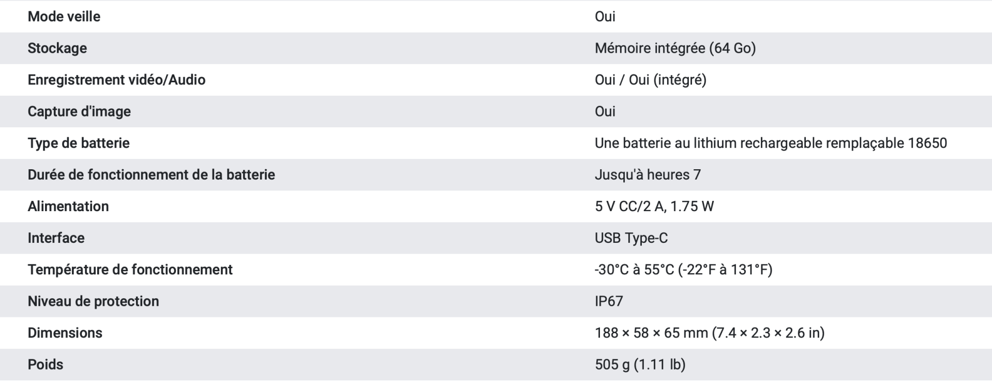992x382 pixels.
Task: Click the 'Niveau de protection' label
Action: 93,301
